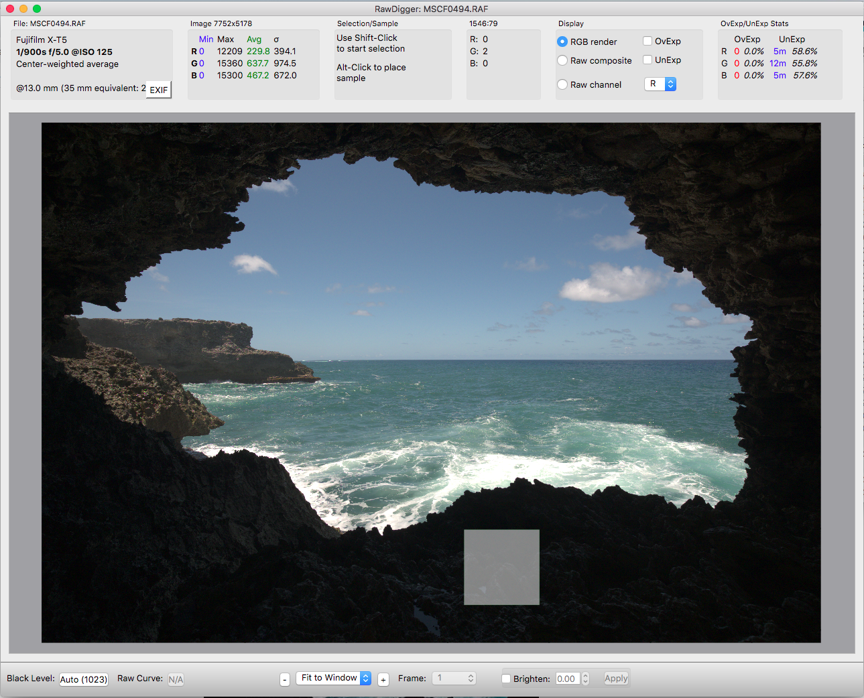Switch display to Raw composite
864x698 pixels.
pos(562,60)
